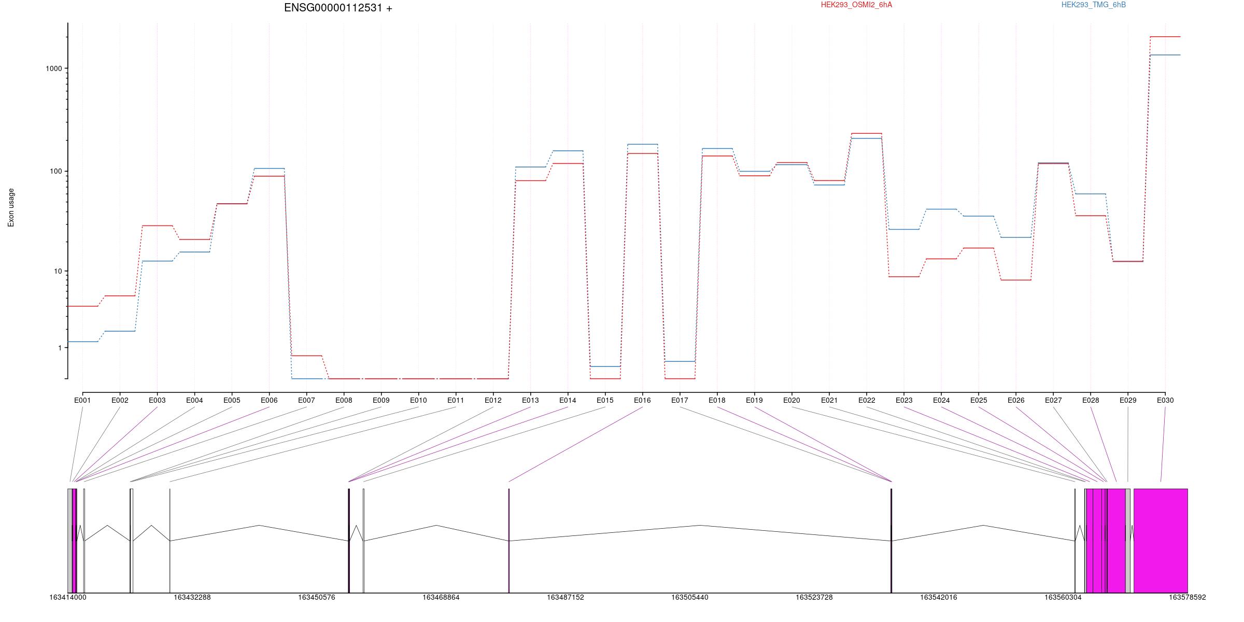Click genomic coordinate 163578592

(x=1188, y=598)
